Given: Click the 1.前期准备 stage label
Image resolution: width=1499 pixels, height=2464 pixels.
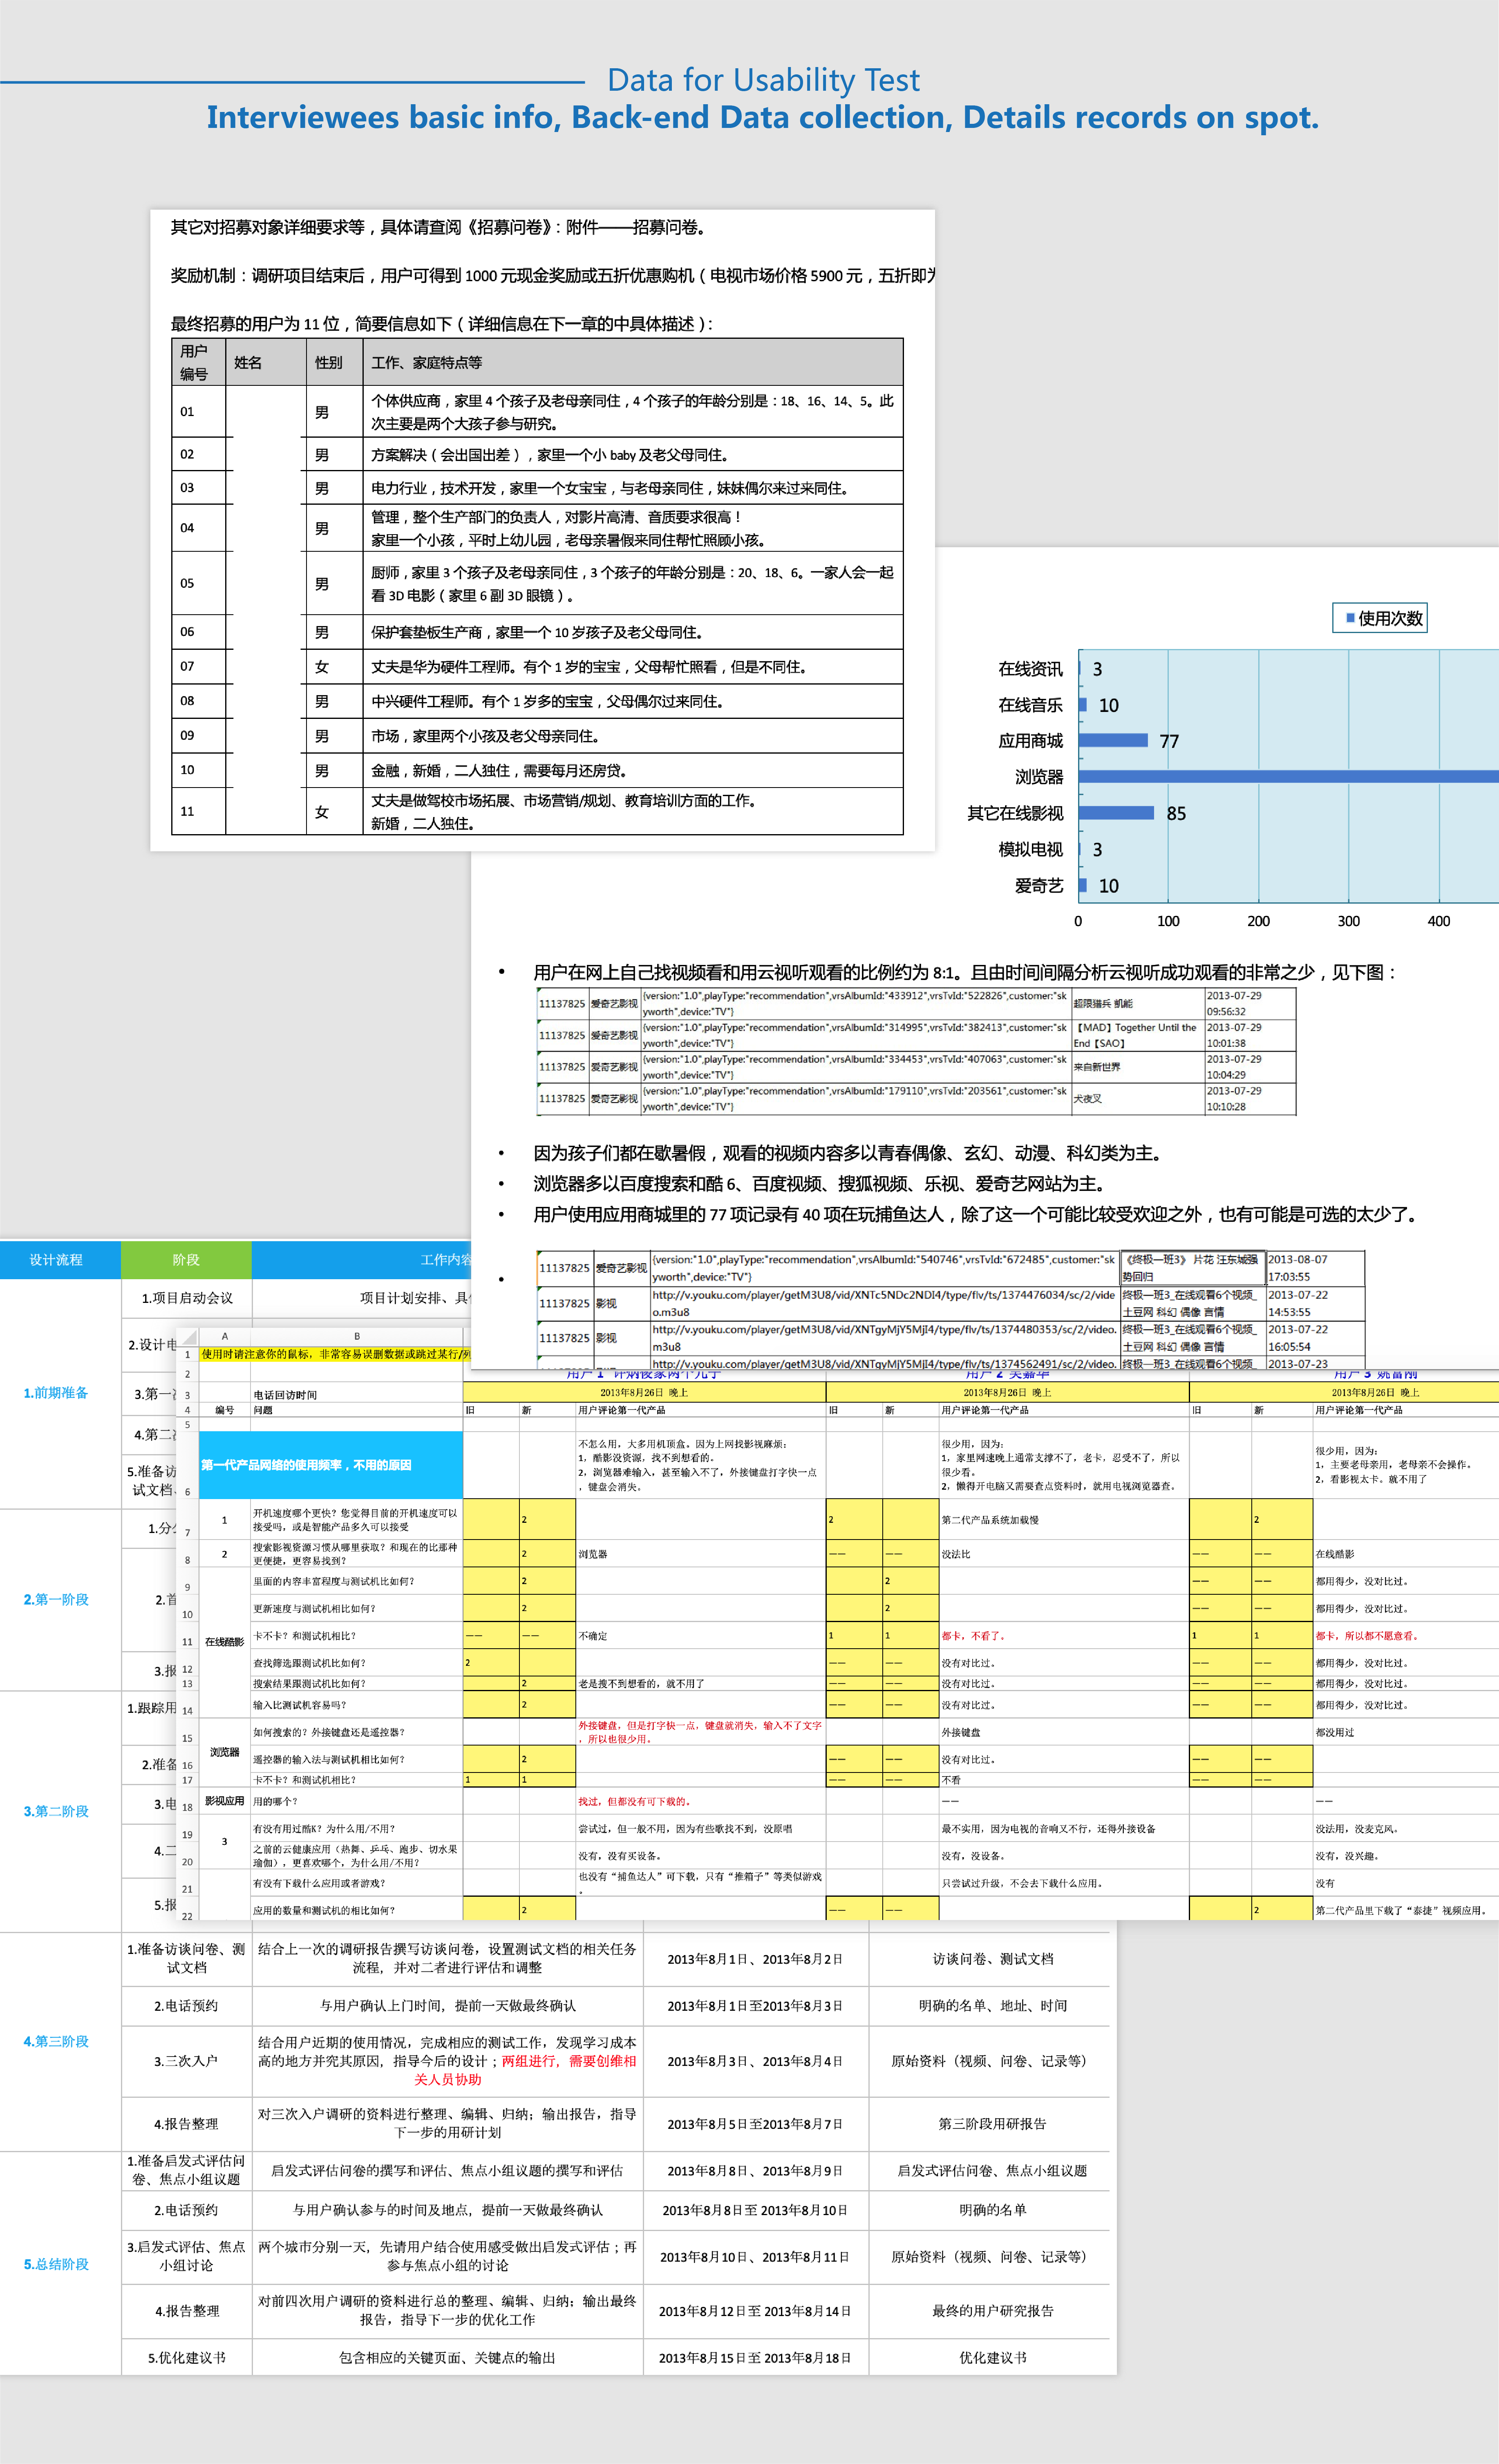Looking at the screenshot, I should click(x=56, y=1392).
